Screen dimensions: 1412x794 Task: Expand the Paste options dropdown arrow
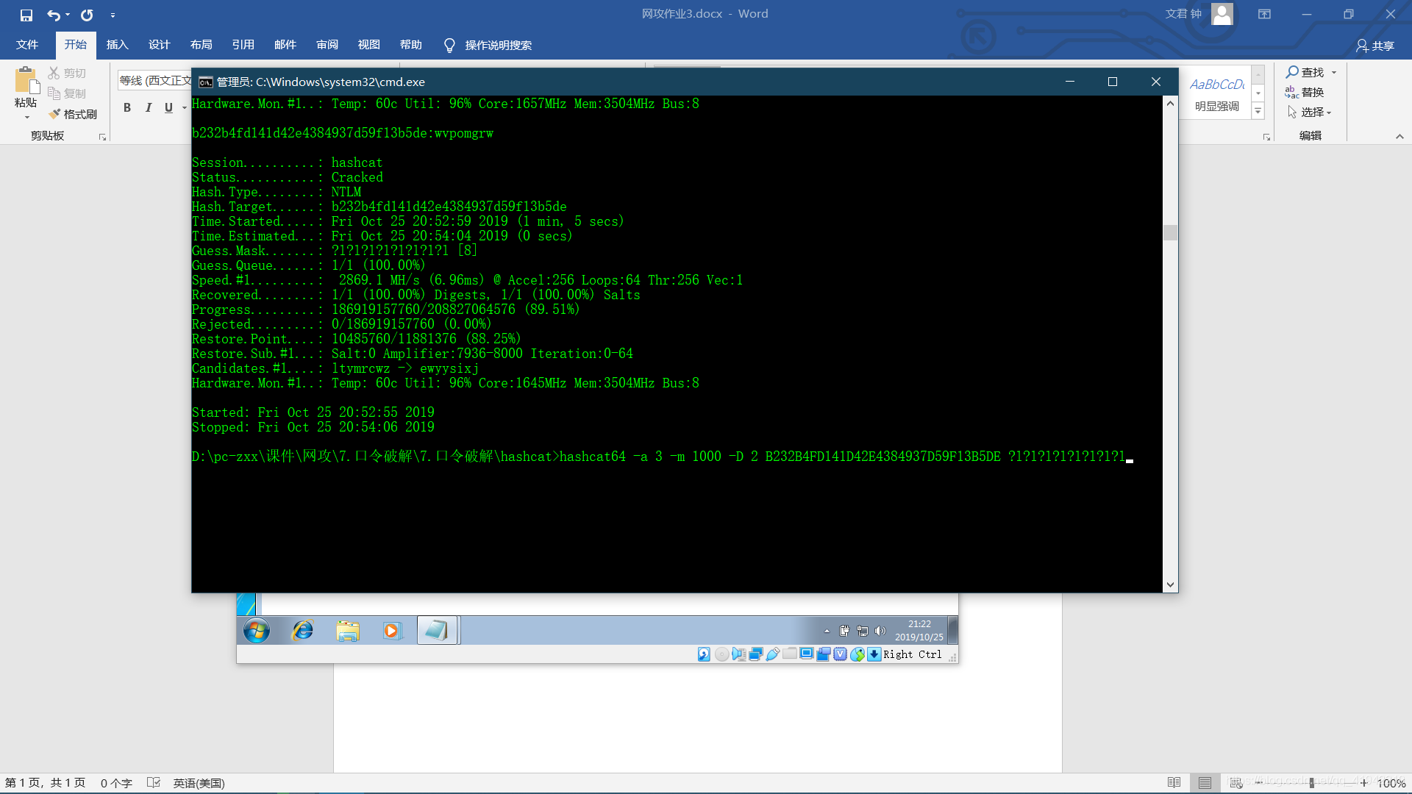pos(26,118)
